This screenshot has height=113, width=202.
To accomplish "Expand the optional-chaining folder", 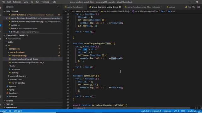I will (x=18, y=76).
